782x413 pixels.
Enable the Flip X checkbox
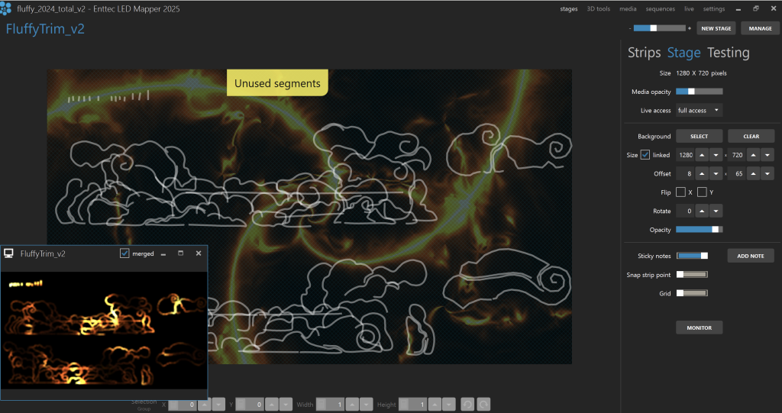680,192
